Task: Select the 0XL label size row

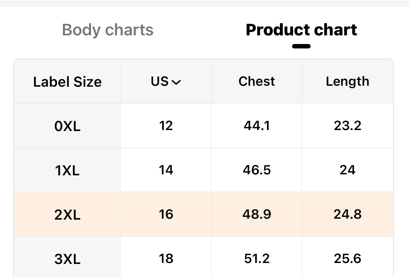Action: (67, 126)
